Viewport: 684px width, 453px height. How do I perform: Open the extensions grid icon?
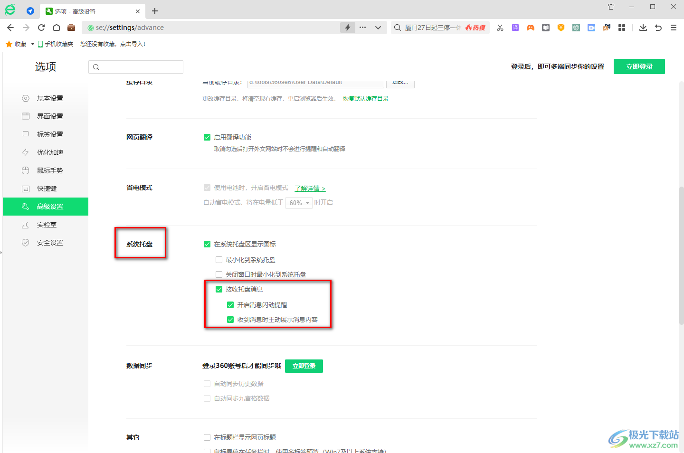tap(622, 28)
